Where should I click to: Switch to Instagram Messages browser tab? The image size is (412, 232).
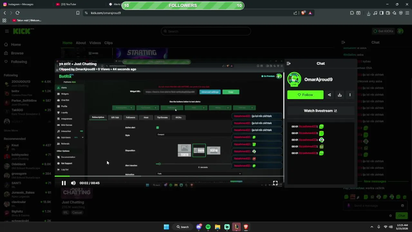coord(21,4)
